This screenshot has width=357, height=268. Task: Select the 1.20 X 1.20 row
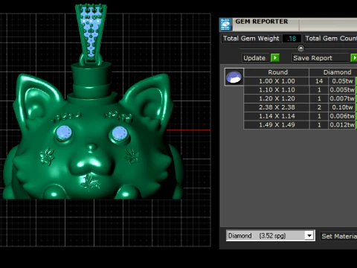tap(300, 98)
